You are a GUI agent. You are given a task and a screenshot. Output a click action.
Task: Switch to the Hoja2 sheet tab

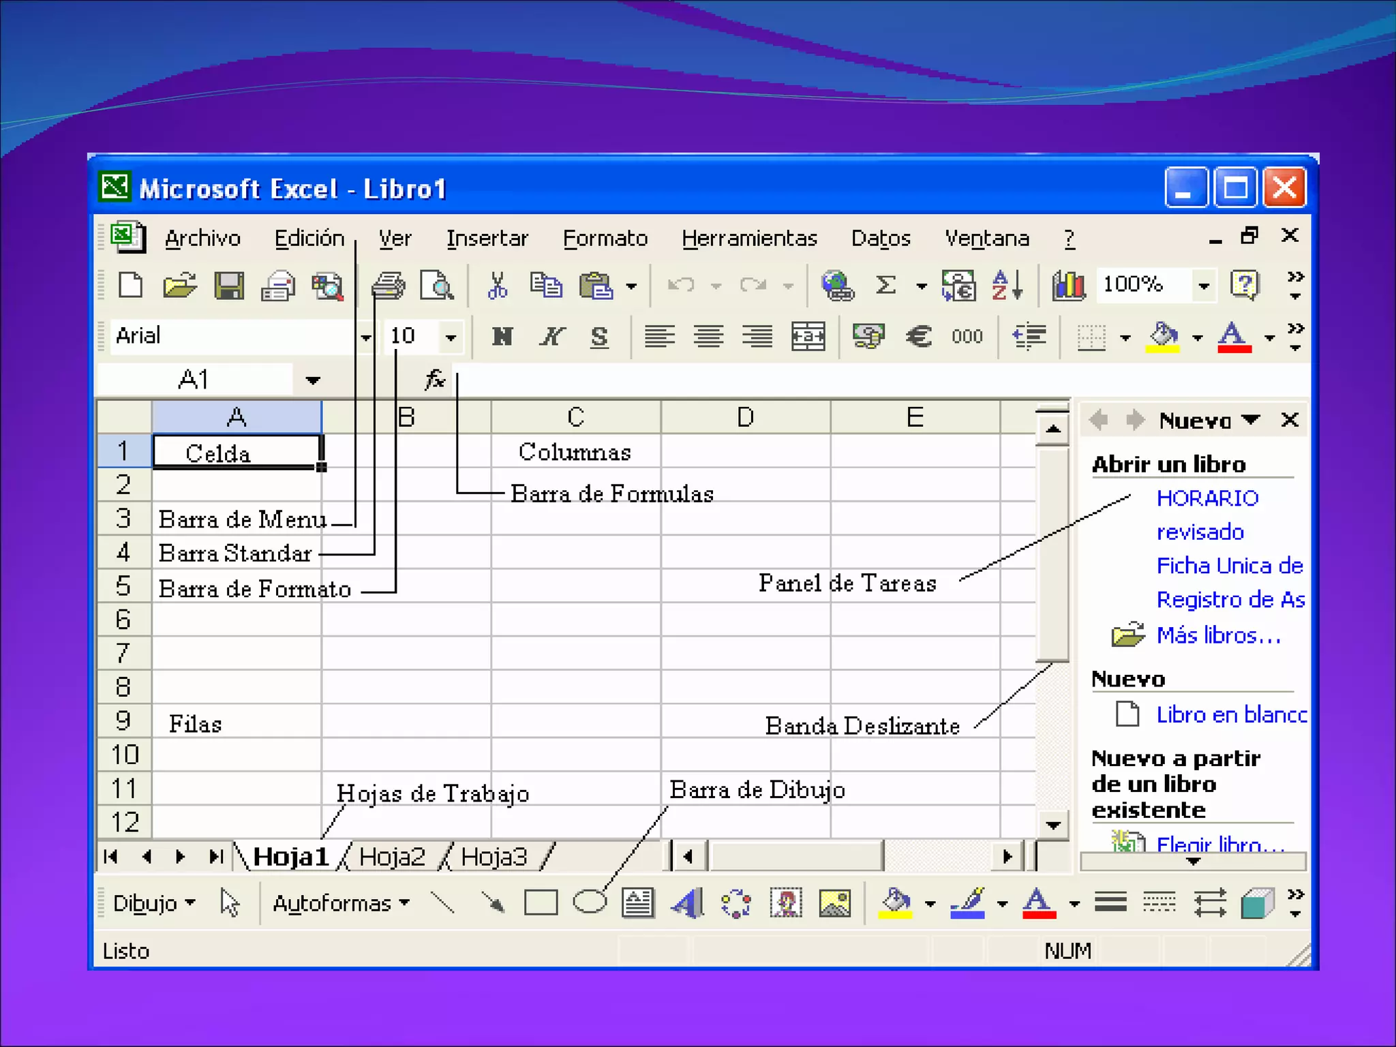click(x=392, y=856)
